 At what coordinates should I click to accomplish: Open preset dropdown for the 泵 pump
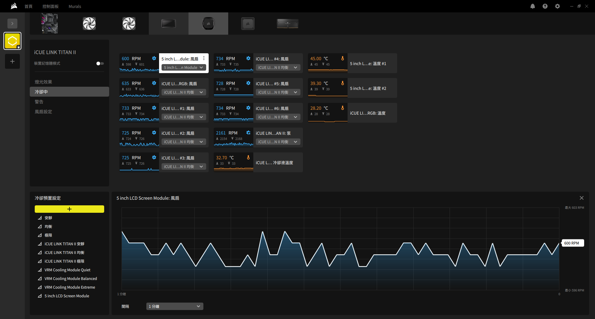pyautogui.click(x=278, y=142)
